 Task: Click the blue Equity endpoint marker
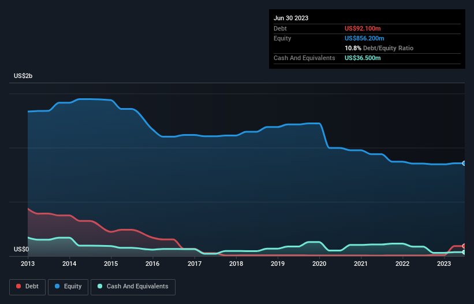(464, 164)
